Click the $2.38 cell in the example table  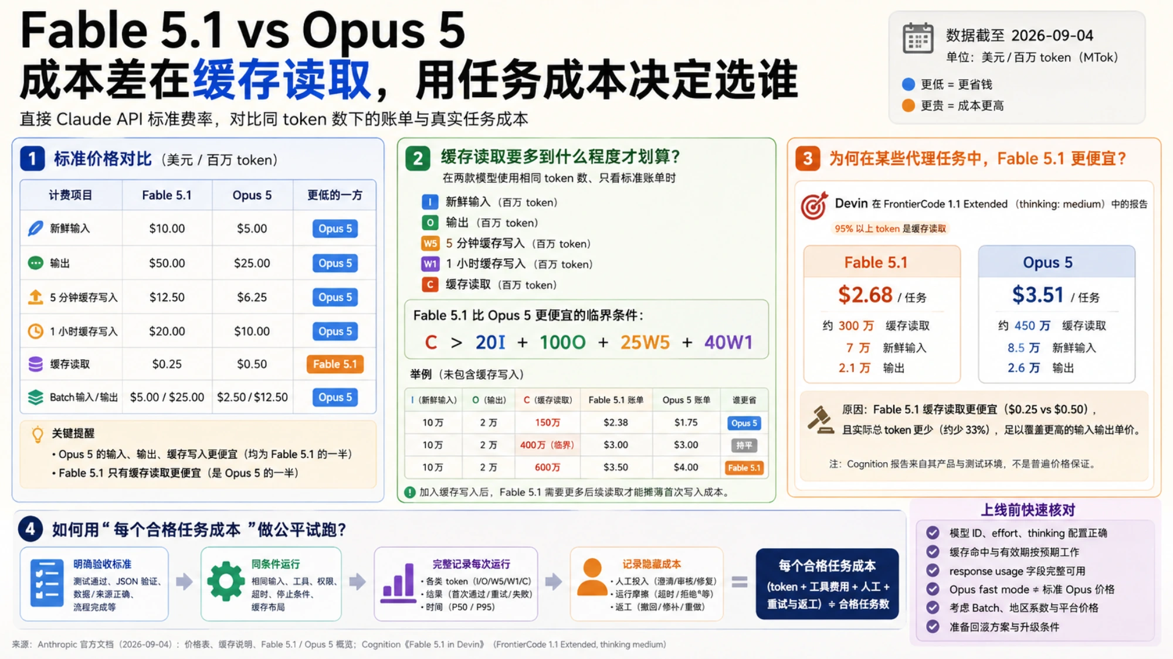coord(616,422)
